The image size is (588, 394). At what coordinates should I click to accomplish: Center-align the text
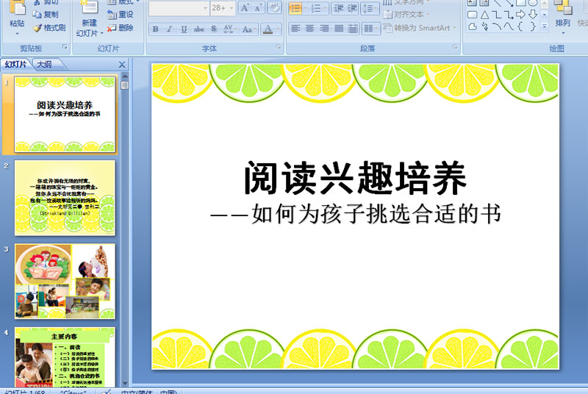[309, 29]
